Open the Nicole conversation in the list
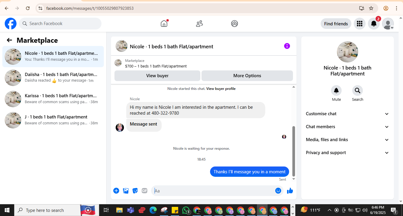This screenshot has width=403, height=216. coord(53,57)
